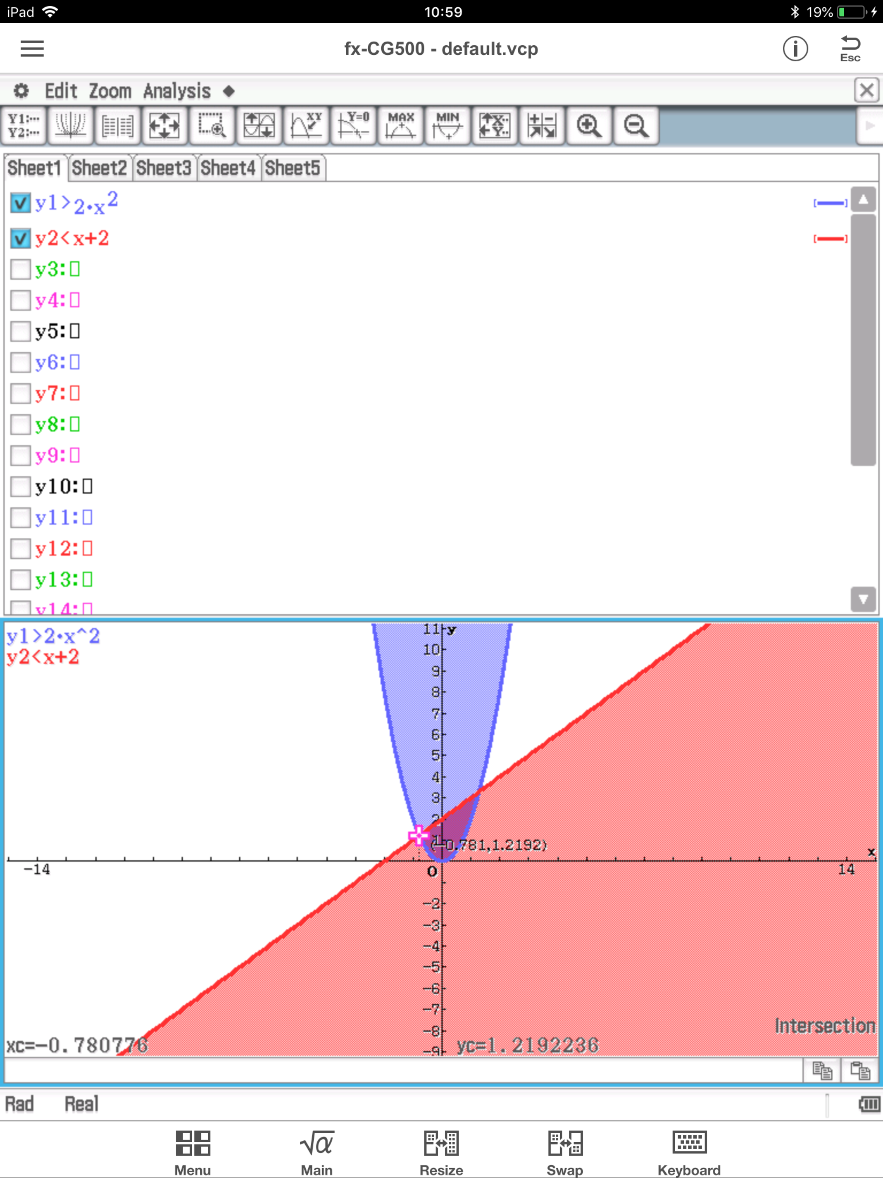This screenshot has height=1178, width=883.
Task: Check the y4 checkbox
Action: tap(20, 301)
